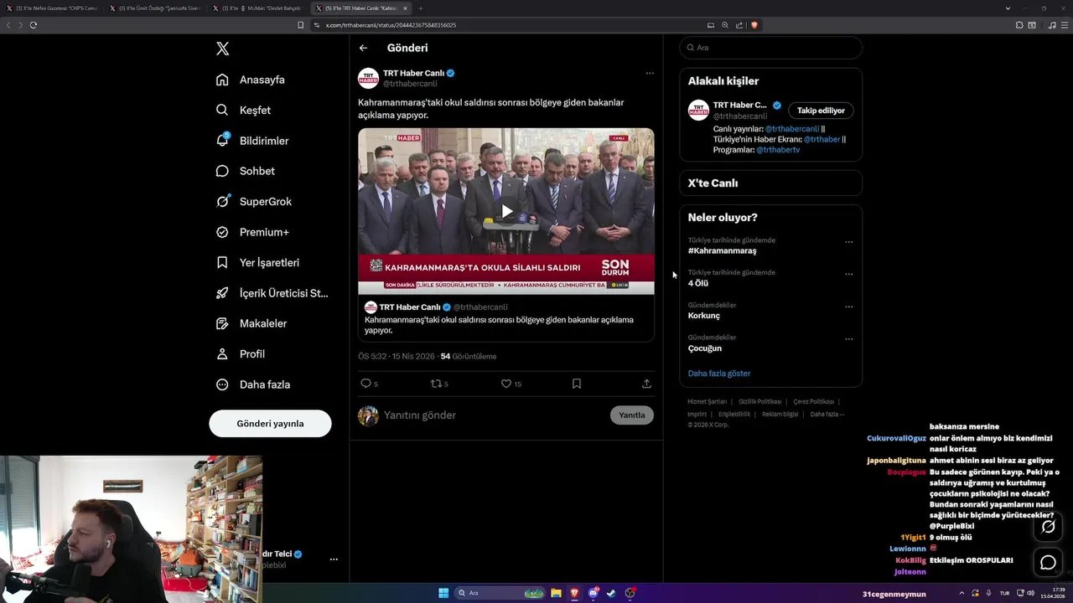Image resolution: width=1073 pixels, height=603 pixels.
Task: Open the Korkunç trending topic
Action: click(x=704, y=316)
